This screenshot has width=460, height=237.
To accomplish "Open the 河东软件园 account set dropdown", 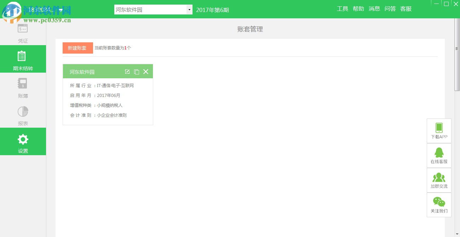I will [x=153, y=9].
